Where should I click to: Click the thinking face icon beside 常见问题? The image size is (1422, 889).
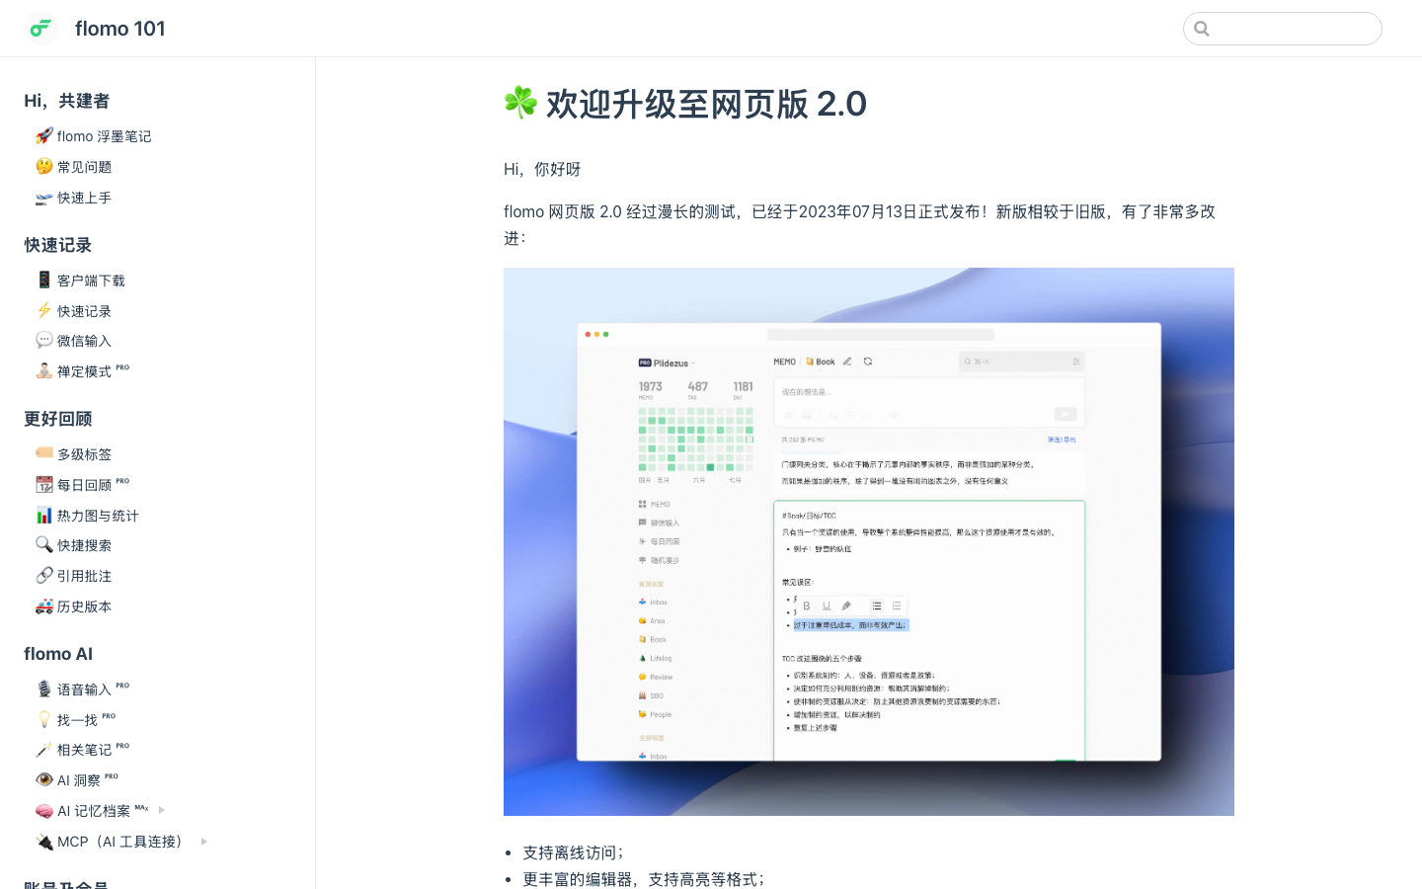(x=43, y=167)
